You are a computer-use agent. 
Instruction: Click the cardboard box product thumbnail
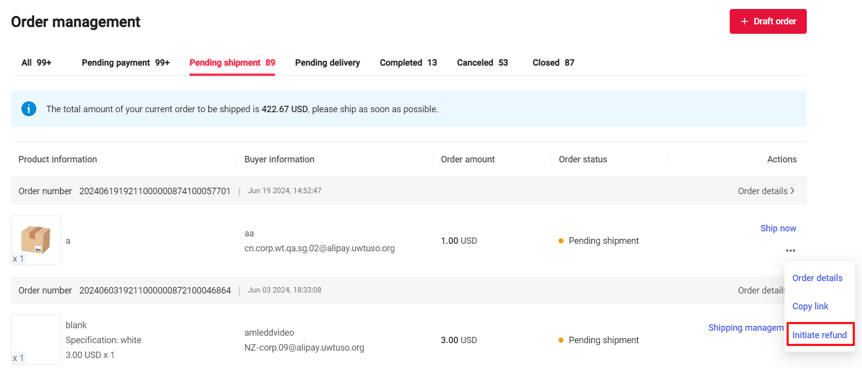[x=36, y=240]
